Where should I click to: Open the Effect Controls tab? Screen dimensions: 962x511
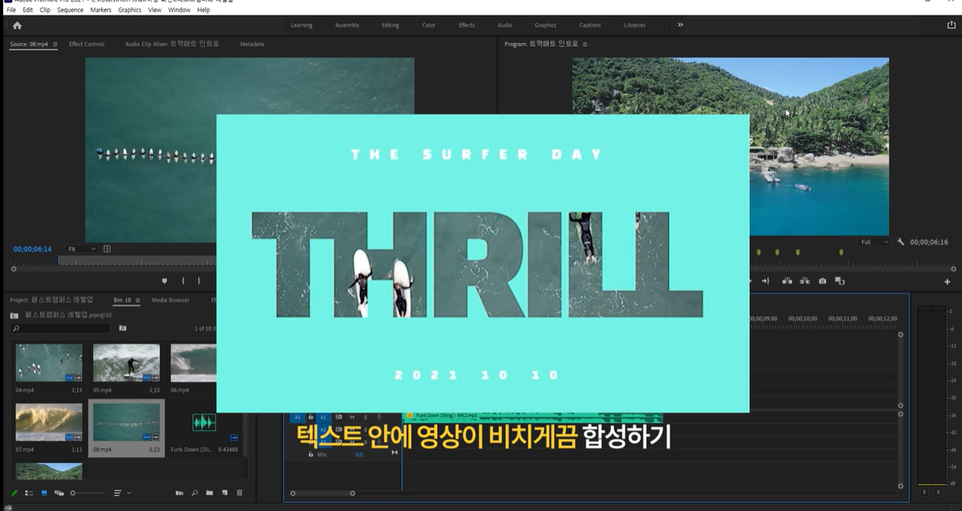click(x=87, y=44)
